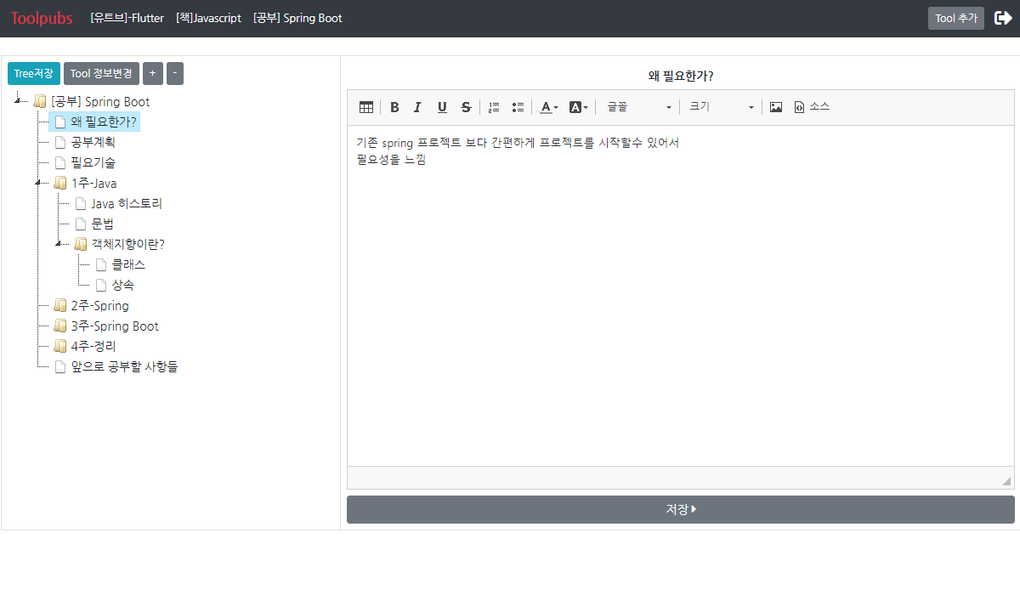The image size is (1020, 595).
Task: Open the text color picker
Action: [549, 107]
